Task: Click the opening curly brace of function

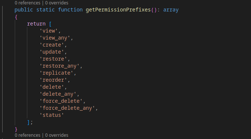Action: click(x=16, y=17)
